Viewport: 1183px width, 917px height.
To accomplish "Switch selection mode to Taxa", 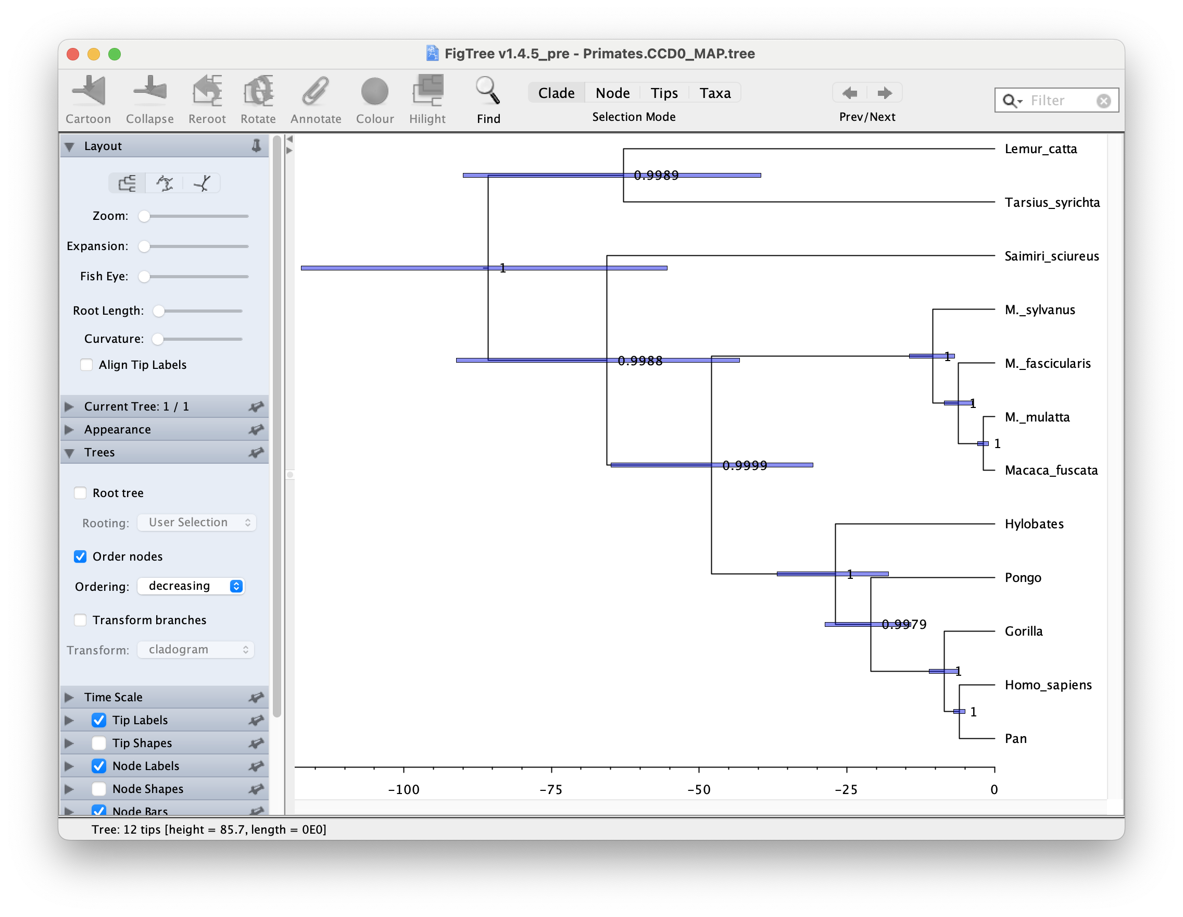I will pyautogui.click(x=714, y=93).
